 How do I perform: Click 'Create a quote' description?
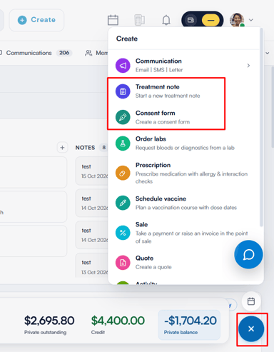pos(153,267)
